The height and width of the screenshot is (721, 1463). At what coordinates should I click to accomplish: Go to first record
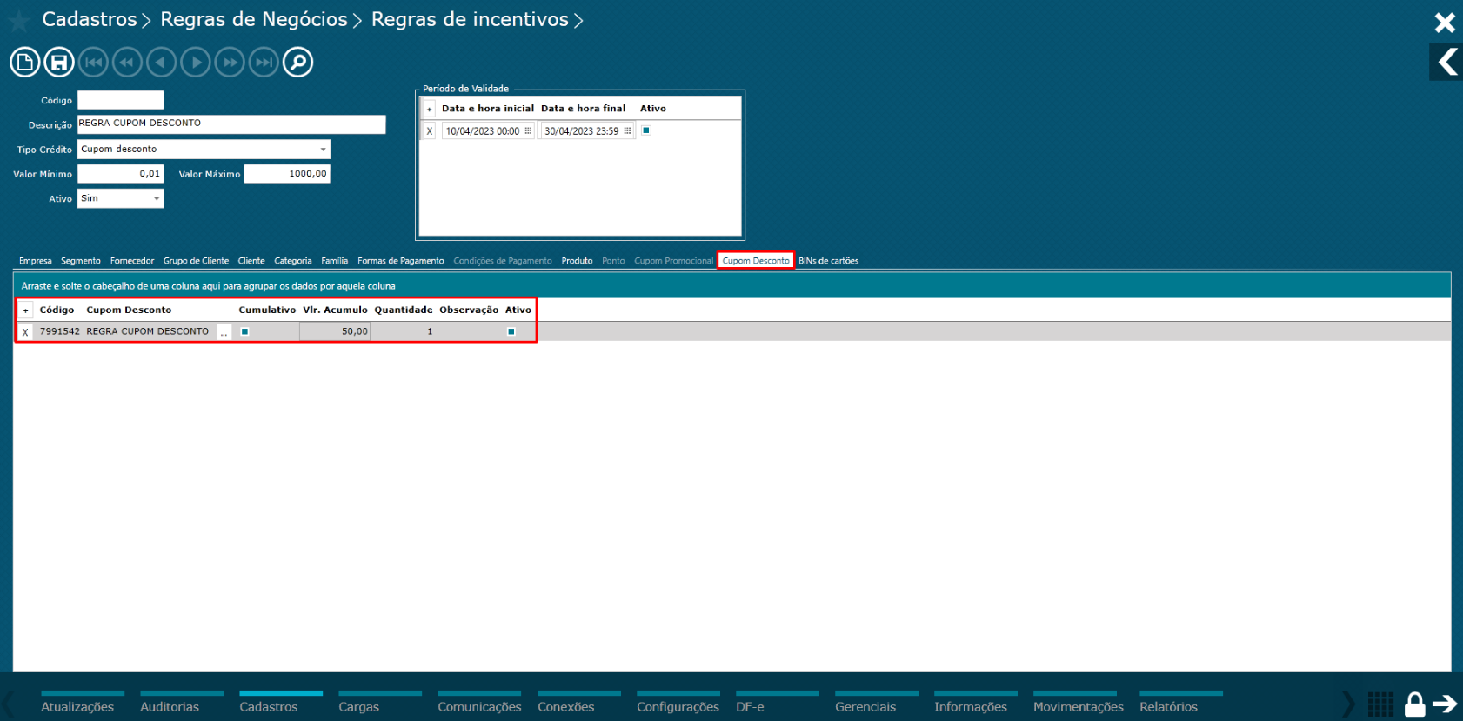pyautogui.click(x=94, y=62)
